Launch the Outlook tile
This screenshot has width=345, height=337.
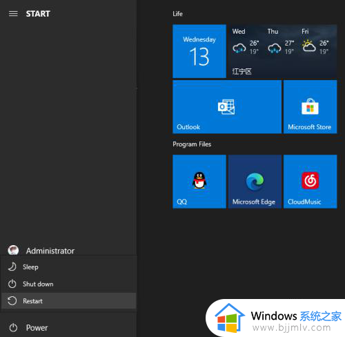click(227, 107)
